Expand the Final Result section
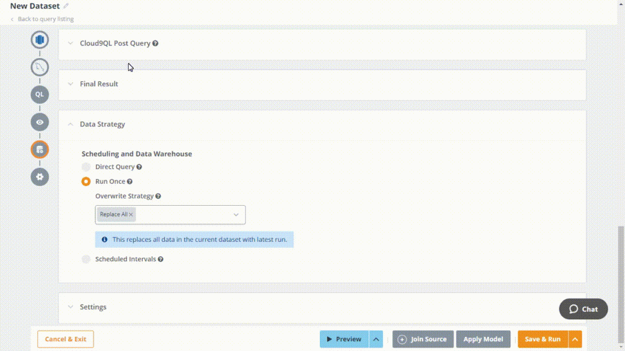 tap(71, 84)
